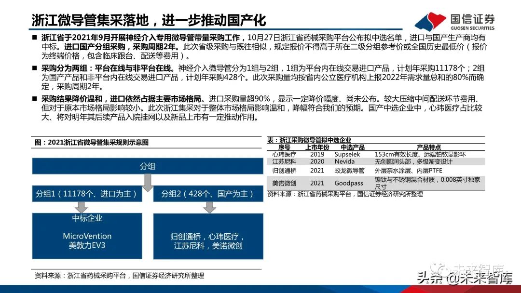Click the table cell 心玮医疗
This screenshot has height=293, width=521.
click(284, 154)
